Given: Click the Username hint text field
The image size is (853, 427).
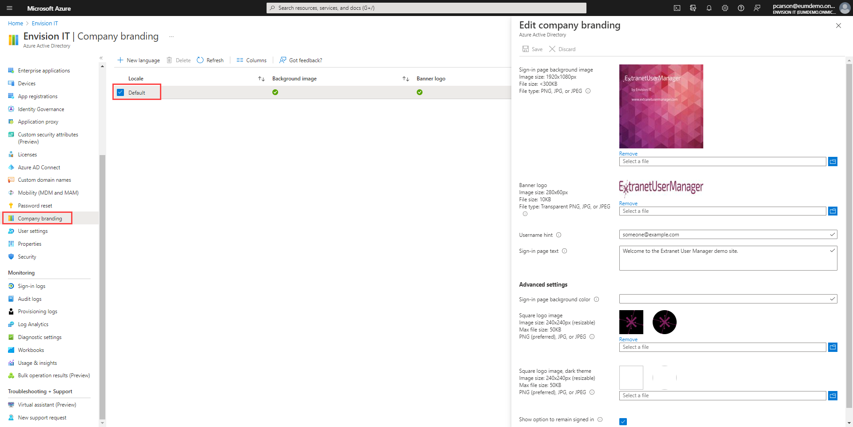Looking at the screenshot, I should tap(724, 235).
